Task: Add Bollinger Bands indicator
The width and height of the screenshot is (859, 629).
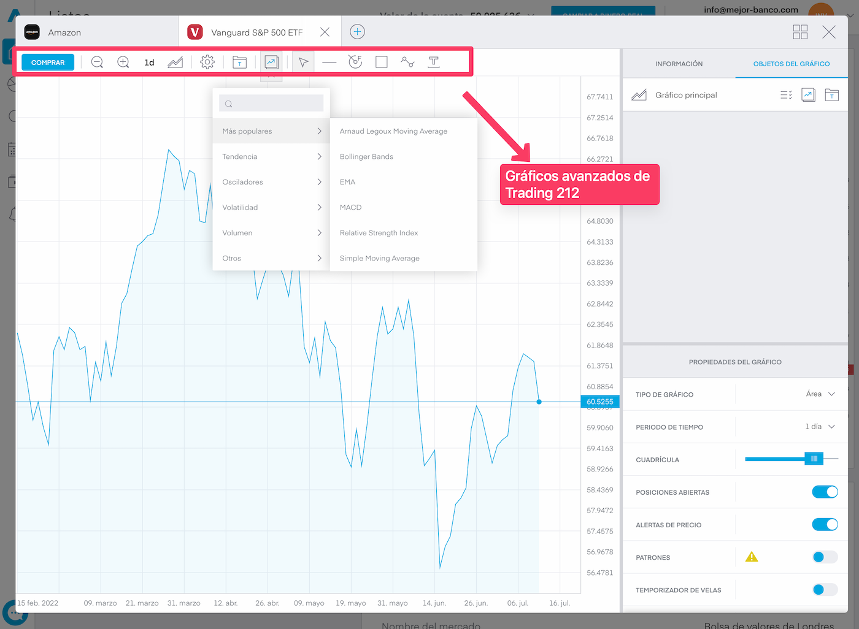Action: click(x=404, y=157)
